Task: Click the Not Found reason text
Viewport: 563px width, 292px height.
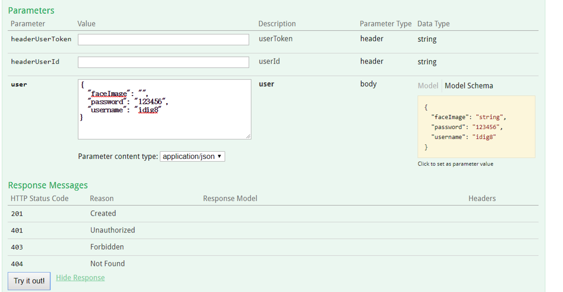Action: 108,264
